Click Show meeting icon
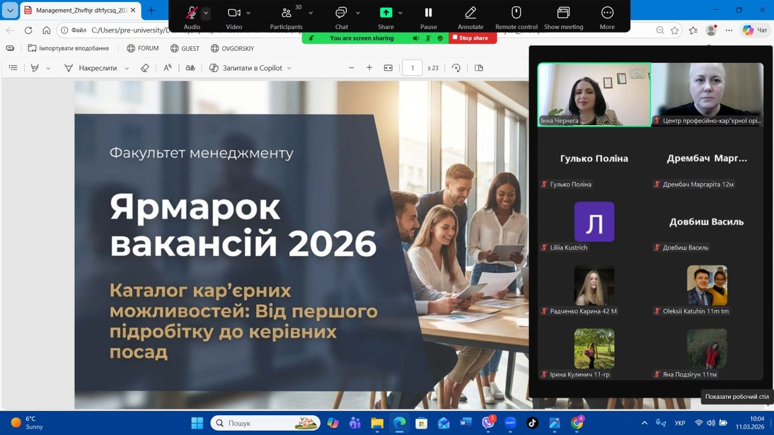This screenshot has height=435, width=774. [563, 13]
